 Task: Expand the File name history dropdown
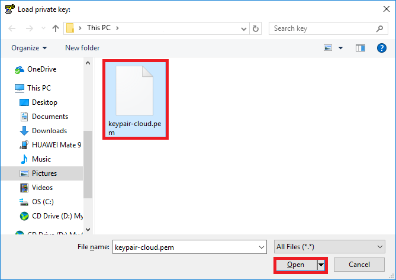262,247
